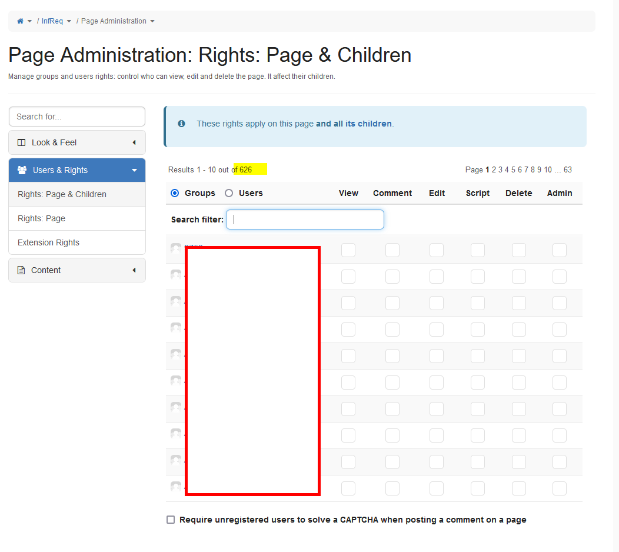The image size is (619, 552).
Task: Click the info icon in blue notice
Action: tap(182, 124)
